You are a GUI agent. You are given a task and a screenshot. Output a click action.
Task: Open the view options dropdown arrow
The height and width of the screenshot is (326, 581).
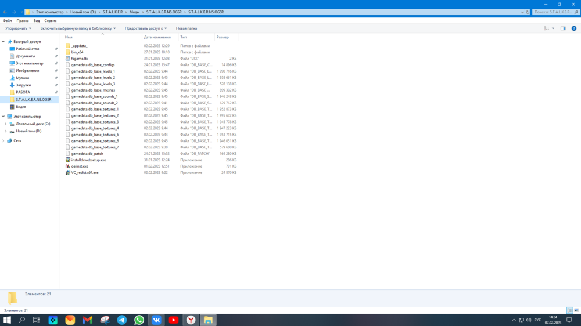(x=553, y=28)
